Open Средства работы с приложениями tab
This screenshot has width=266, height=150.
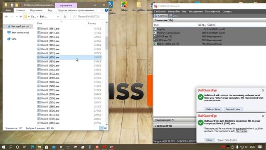click(76, 10)
